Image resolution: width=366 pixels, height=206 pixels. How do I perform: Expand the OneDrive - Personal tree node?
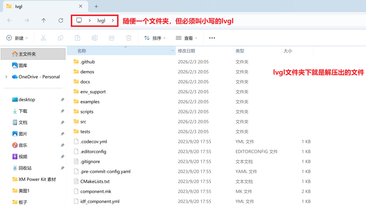[x=6, y=77]
